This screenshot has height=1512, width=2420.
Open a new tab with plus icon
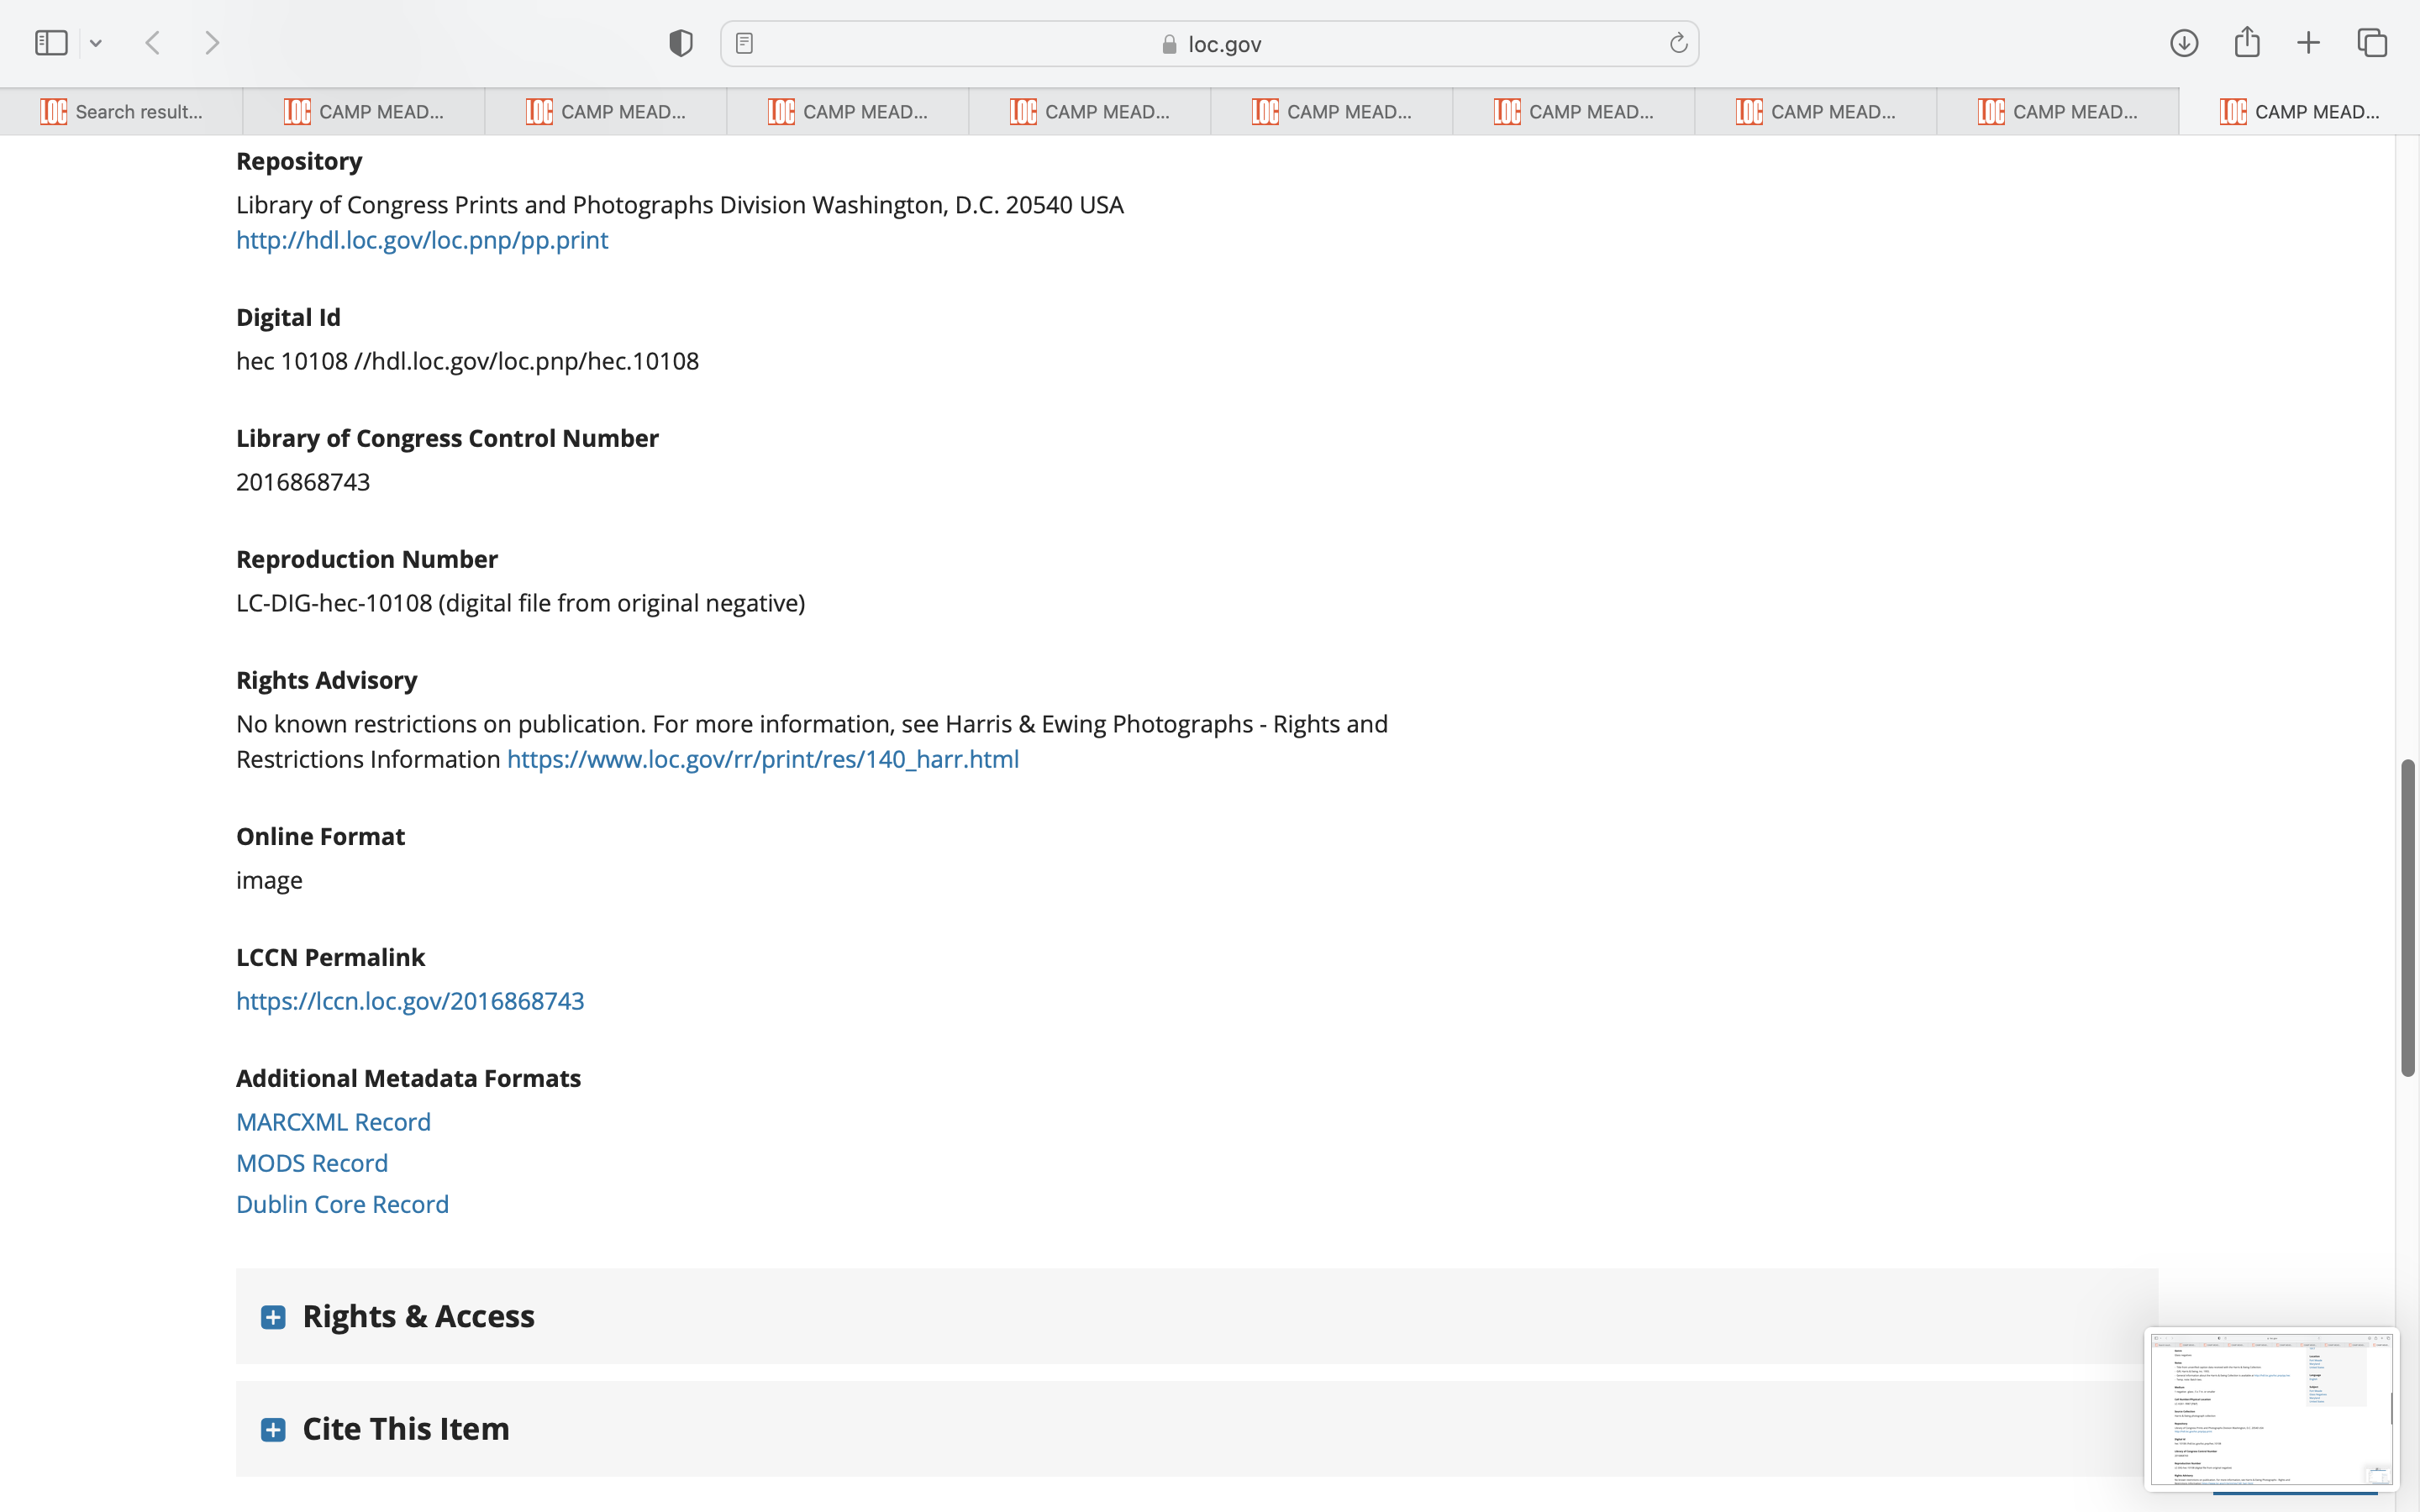coord(2308,43)
